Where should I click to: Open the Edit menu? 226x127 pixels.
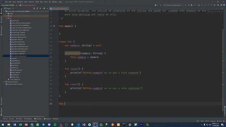10,2
